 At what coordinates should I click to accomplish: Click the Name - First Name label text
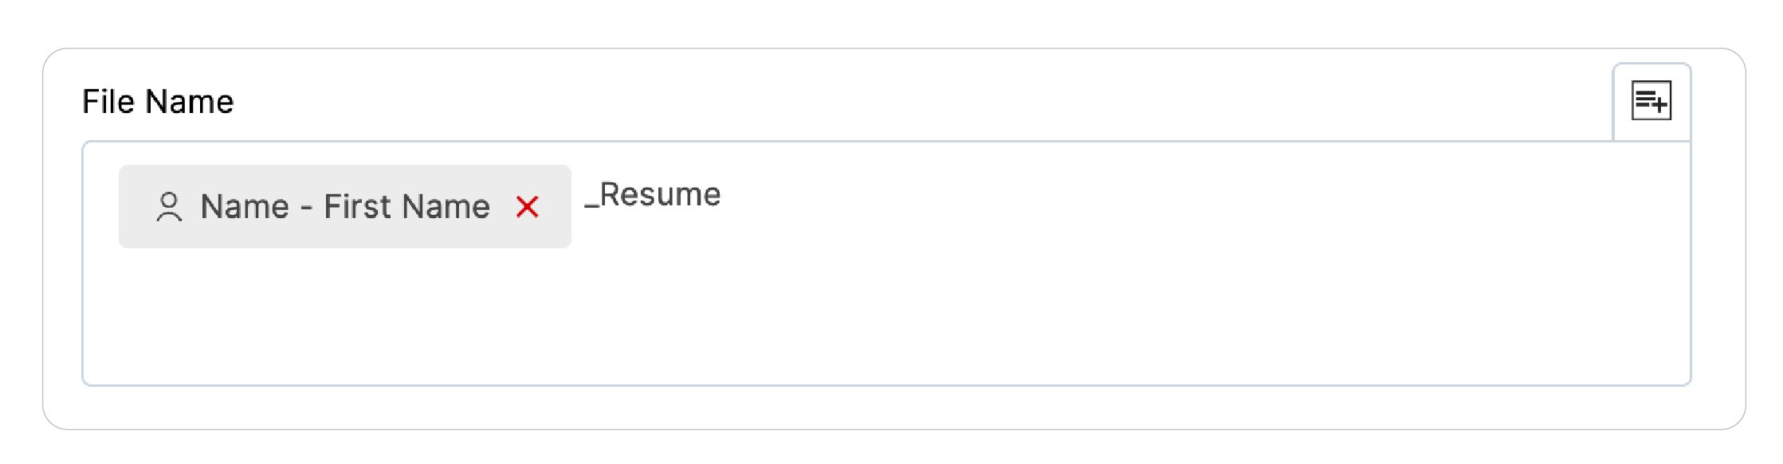pos(344,207)
